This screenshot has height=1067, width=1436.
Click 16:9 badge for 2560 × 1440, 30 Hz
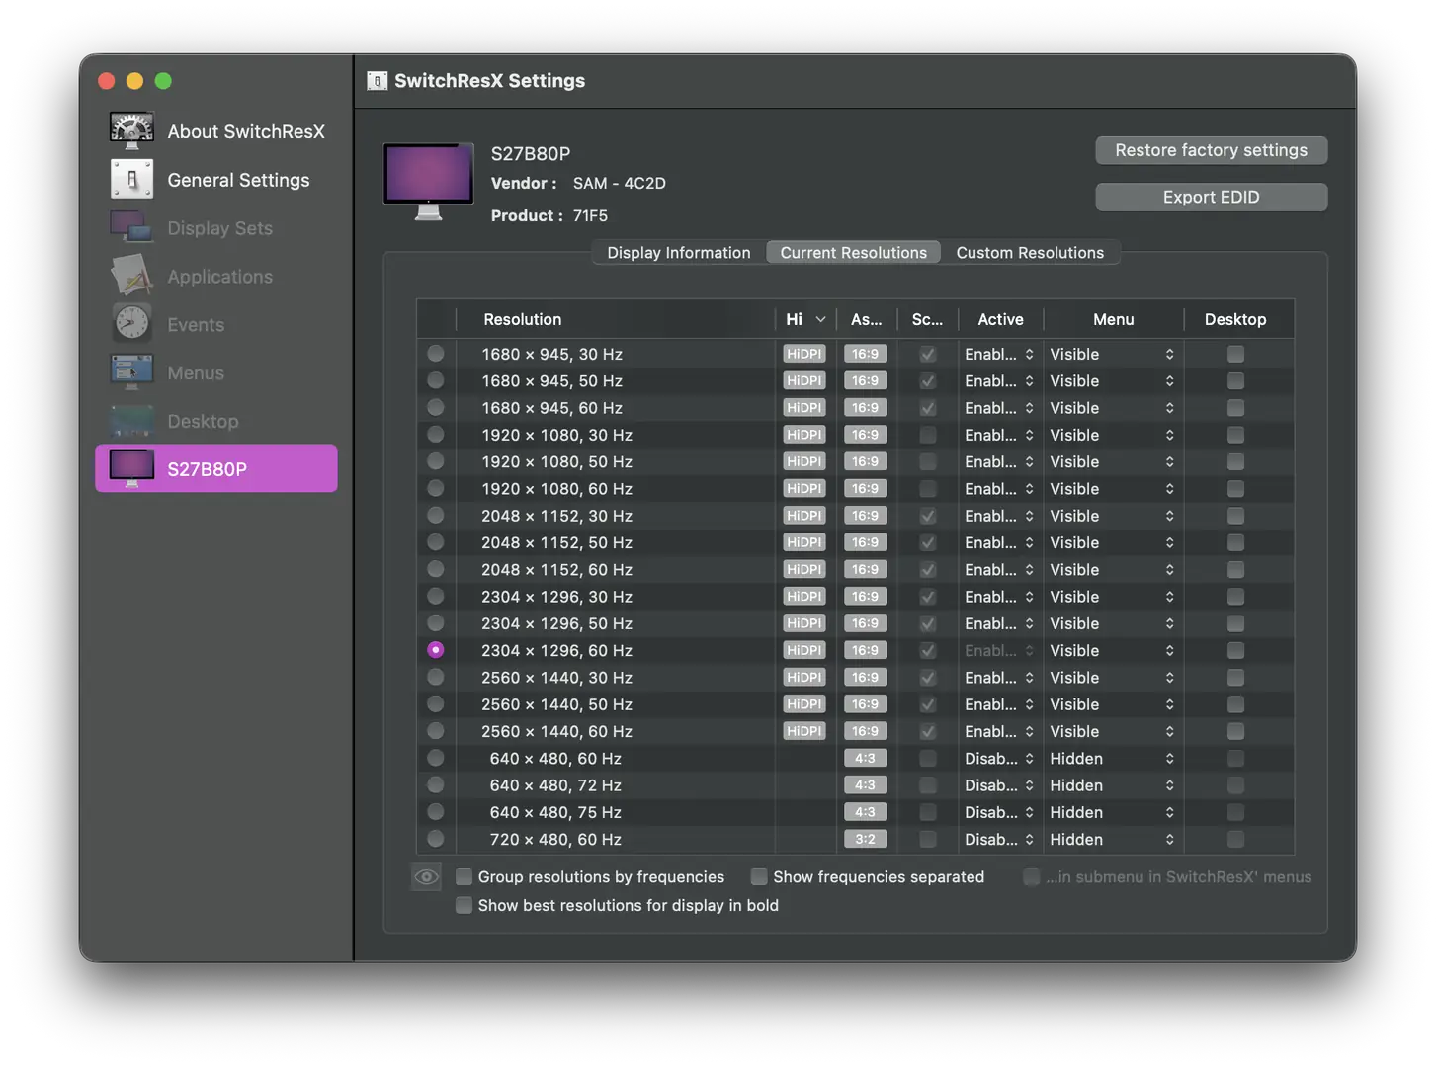(x=865, y=677)
